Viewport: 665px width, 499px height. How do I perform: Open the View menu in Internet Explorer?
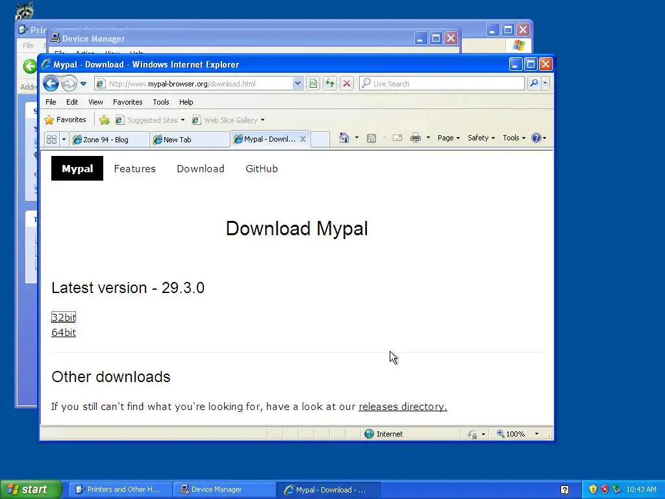[x=95, y=102]
